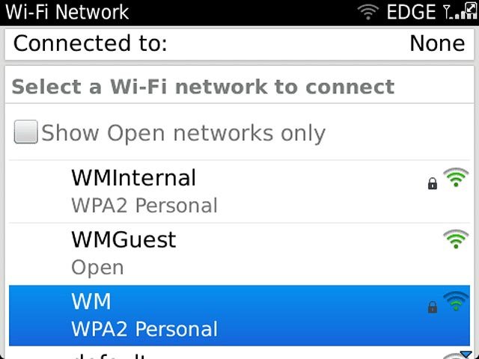Click the lock icon on WM row
479x359 pixels.
(x=433, y=307)
